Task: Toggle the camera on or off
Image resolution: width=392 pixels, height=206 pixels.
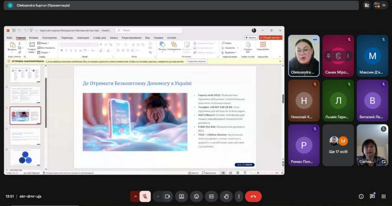Action: pos(167,196)
